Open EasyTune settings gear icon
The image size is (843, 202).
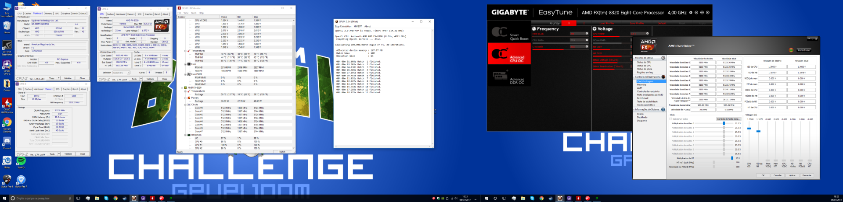click(691, 13)
